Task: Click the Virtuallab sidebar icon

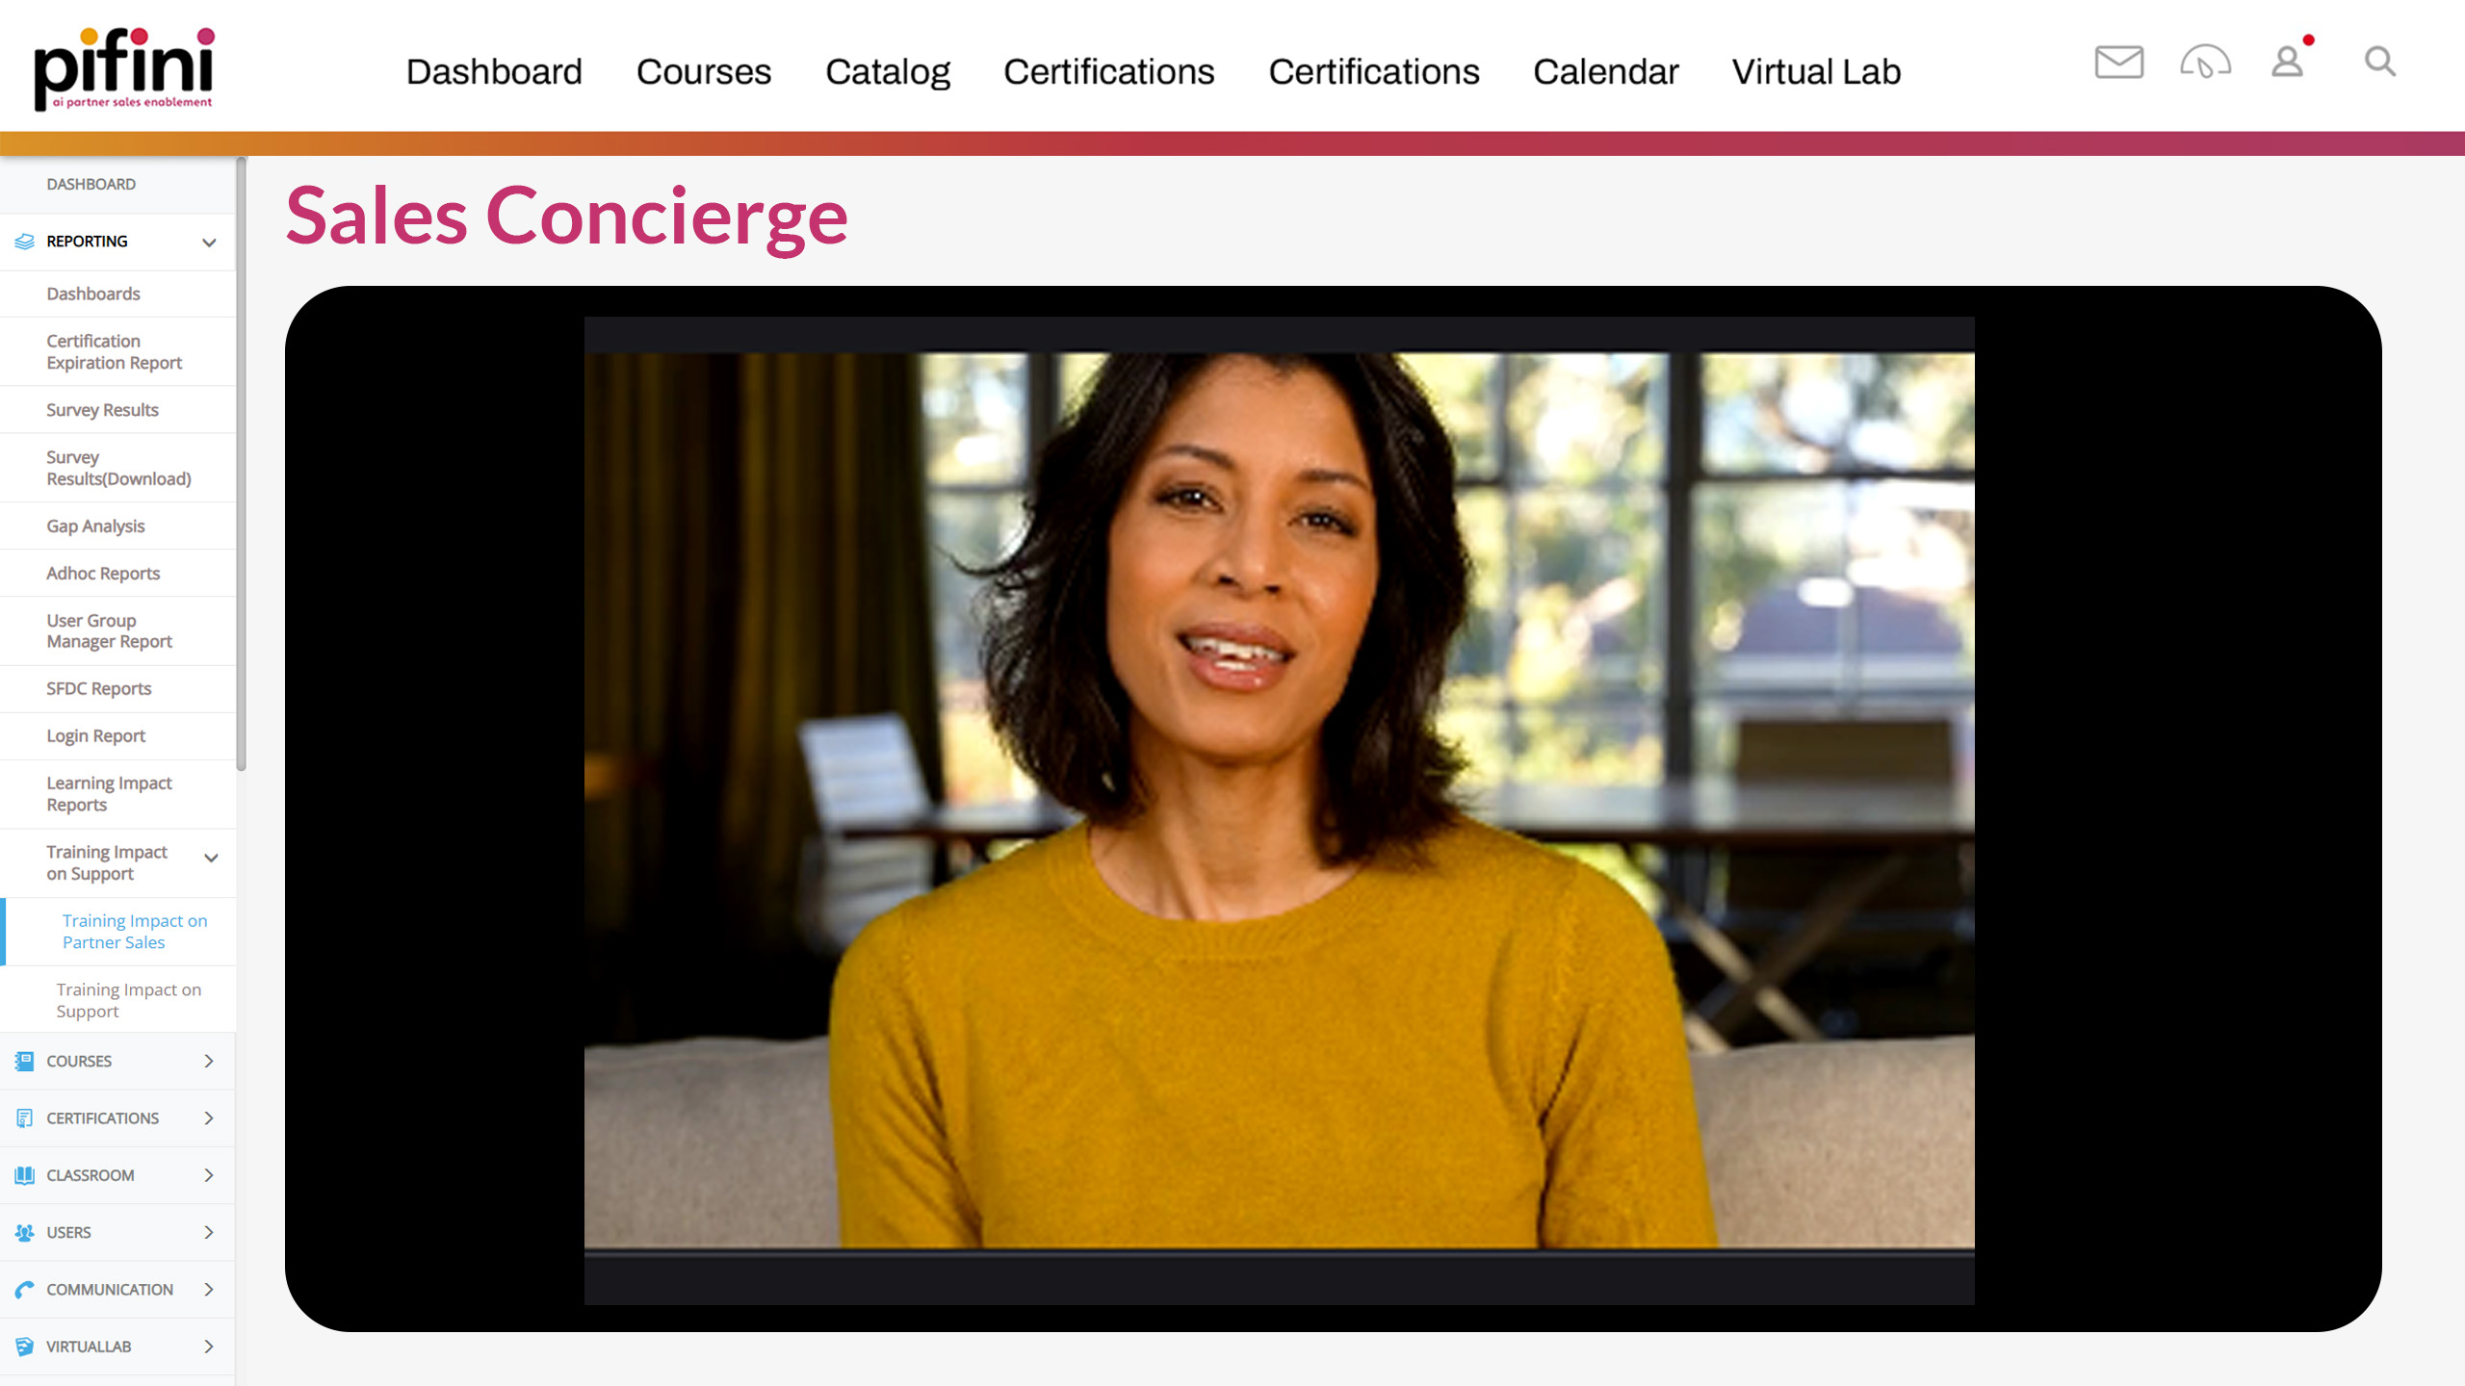Action: [24, 1346]
